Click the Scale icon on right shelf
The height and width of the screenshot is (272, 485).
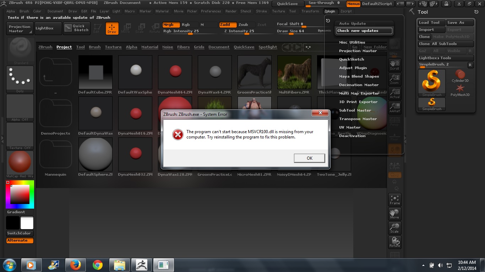tap(394, 228)
